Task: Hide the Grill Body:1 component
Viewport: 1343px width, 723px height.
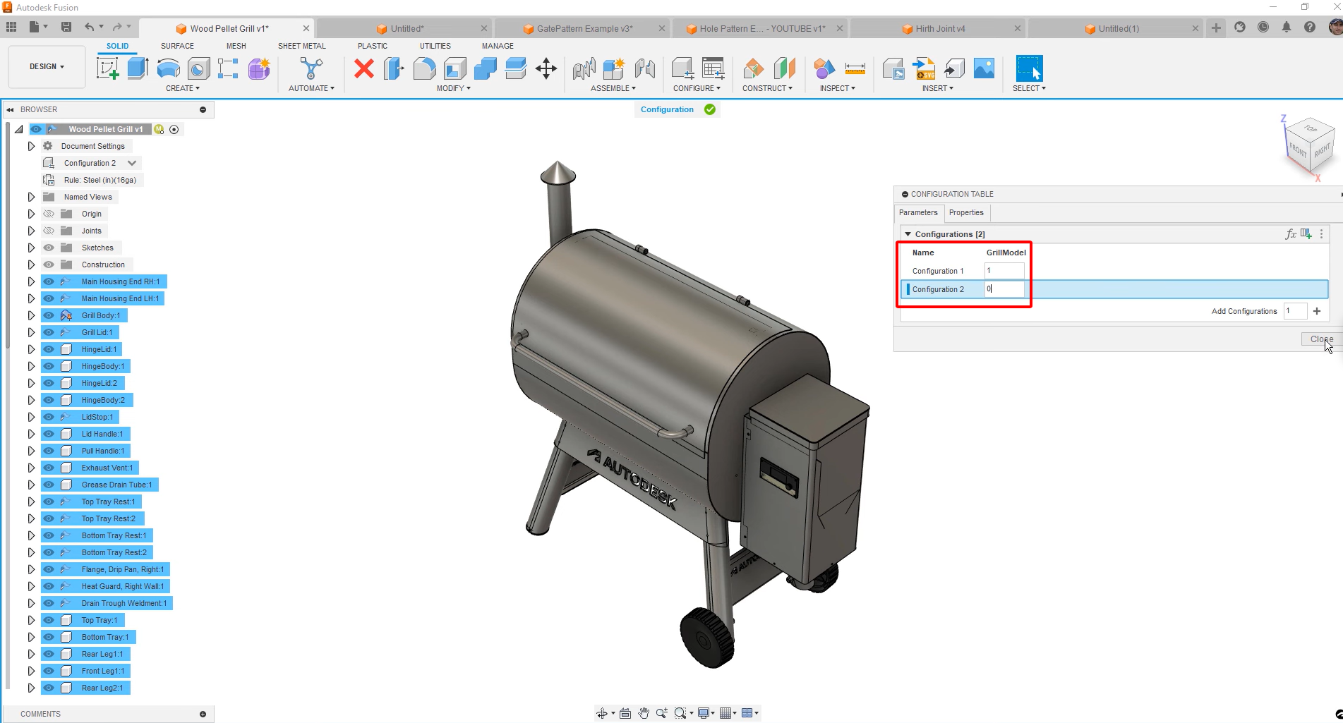Action: pos(49,315)
